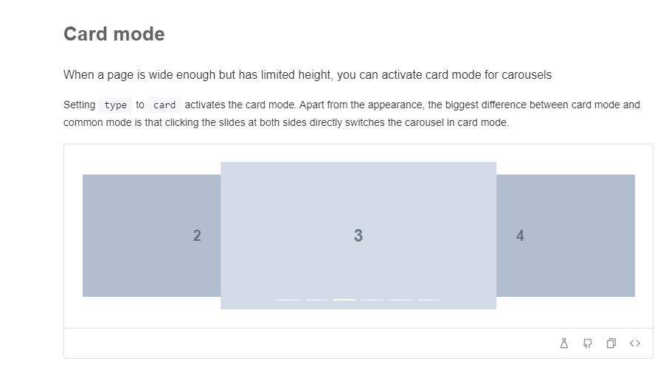Open the demo in playground flask icon
Image resolution: width=663 pixels, height=369 pixels.
coord(564,343)
